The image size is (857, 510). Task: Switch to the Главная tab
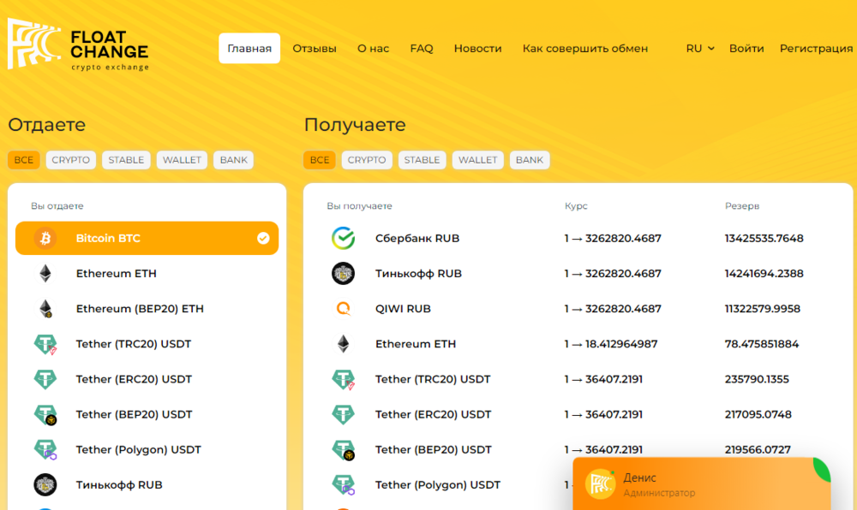249,48
